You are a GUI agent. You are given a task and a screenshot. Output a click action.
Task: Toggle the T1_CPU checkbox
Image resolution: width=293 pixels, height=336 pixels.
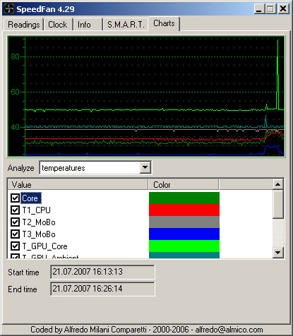click(15, 210)
